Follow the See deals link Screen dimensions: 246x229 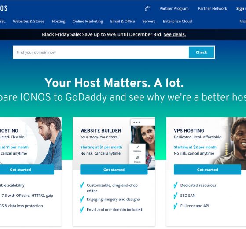point(175,34)
